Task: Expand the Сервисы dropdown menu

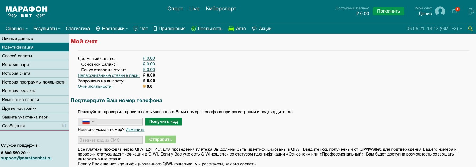Action: [16, 29]
